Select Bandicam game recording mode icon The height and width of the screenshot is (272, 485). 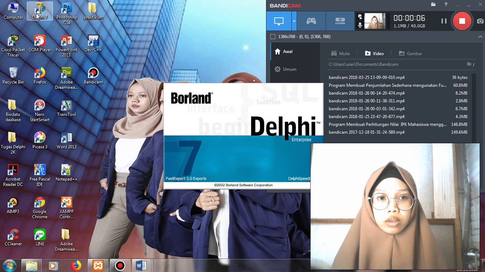tap(311, 21)
